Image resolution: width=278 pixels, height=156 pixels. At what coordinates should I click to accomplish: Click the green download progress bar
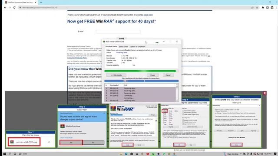pos(141,71)
